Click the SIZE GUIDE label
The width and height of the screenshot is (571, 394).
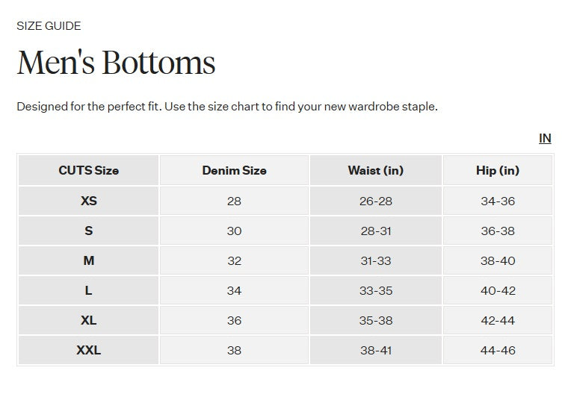point(49,26)
